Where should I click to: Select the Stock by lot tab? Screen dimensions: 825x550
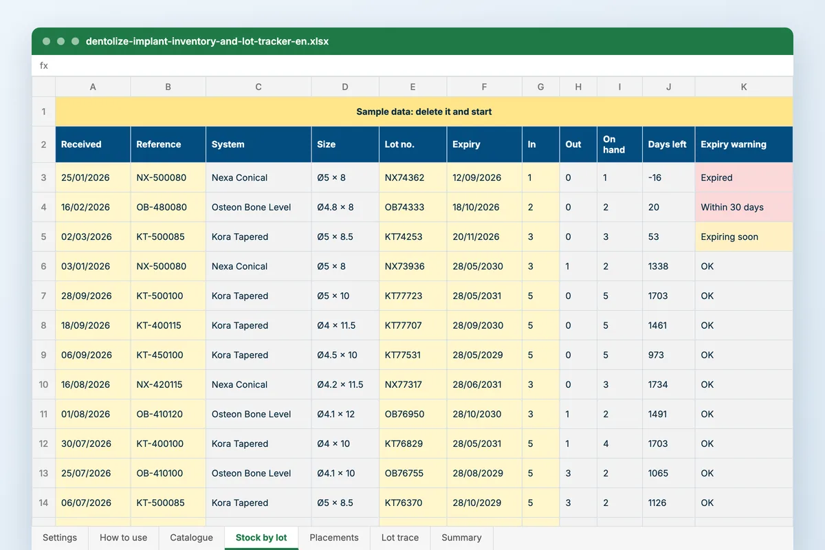click(261, 538)
